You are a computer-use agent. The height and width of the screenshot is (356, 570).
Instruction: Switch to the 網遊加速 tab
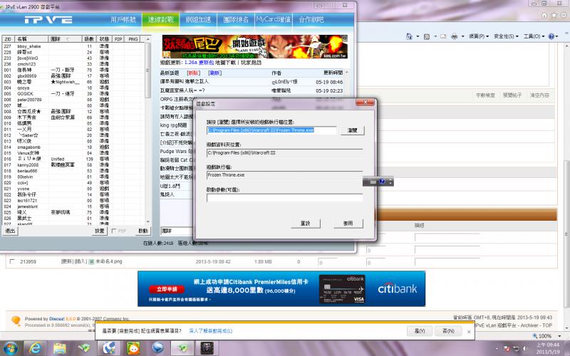198,20
